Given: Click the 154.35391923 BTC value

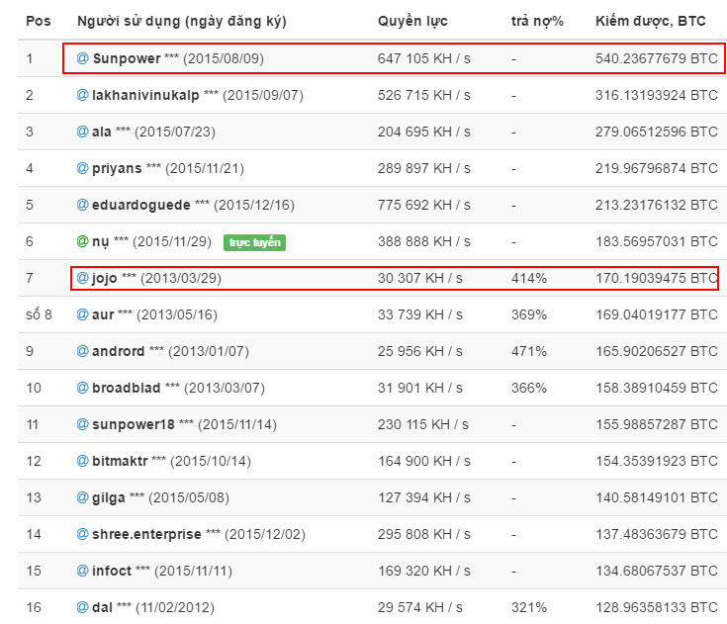Looking at the screenshot, I should pos(657,461).
